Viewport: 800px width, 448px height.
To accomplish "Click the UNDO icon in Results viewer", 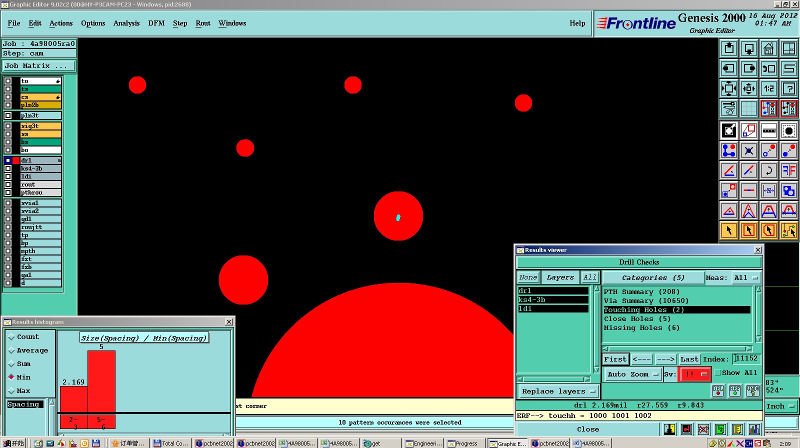I will point(753,391).
